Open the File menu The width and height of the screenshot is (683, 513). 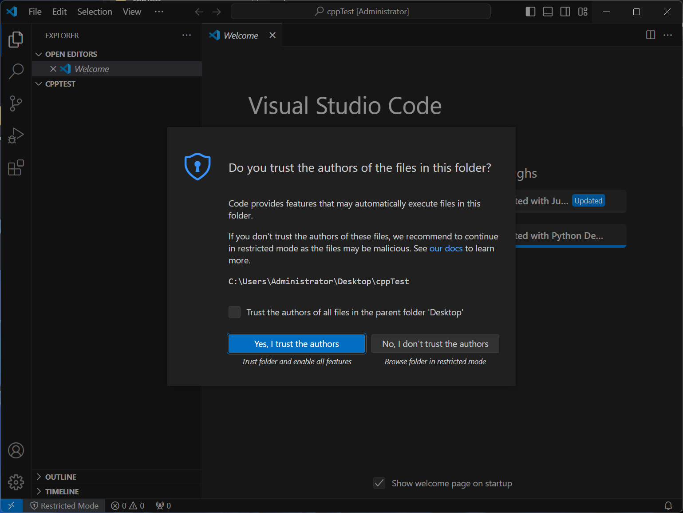coord(35,12)
